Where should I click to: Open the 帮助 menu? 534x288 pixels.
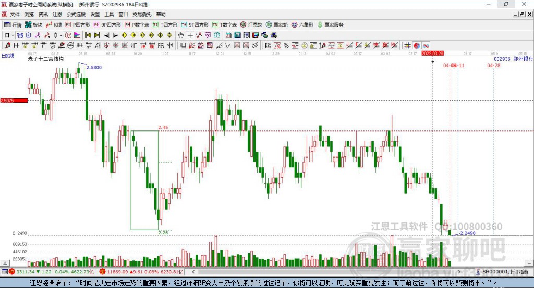pos(161,14)
